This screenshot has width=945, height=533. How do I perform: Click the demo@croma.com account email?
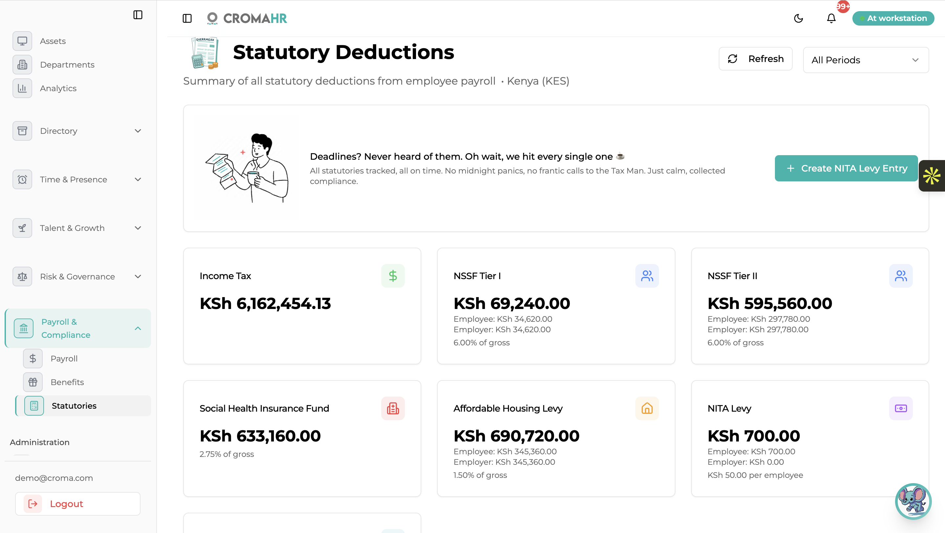coord(54,478)
